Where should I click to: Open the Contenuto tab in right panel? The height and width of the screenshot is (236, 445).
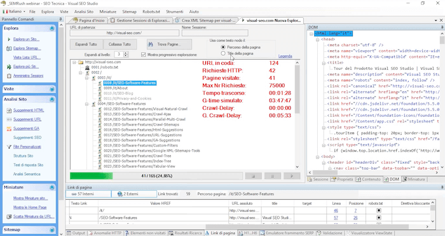coord(368,180)
